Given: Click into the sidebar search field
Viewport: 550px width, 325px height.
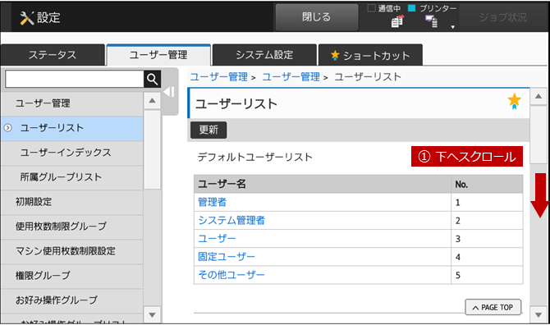Looking at the screenshot, I should 75,80.
